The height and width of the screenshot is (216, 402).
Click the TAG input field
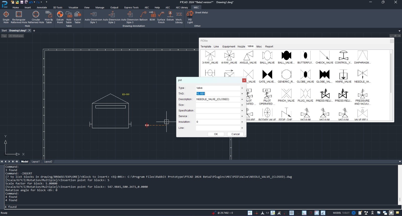(218, 94)
